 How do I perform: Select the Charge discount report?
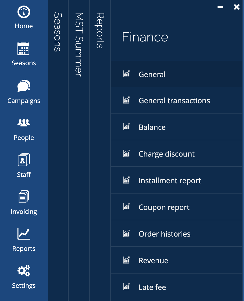[166, 154]
